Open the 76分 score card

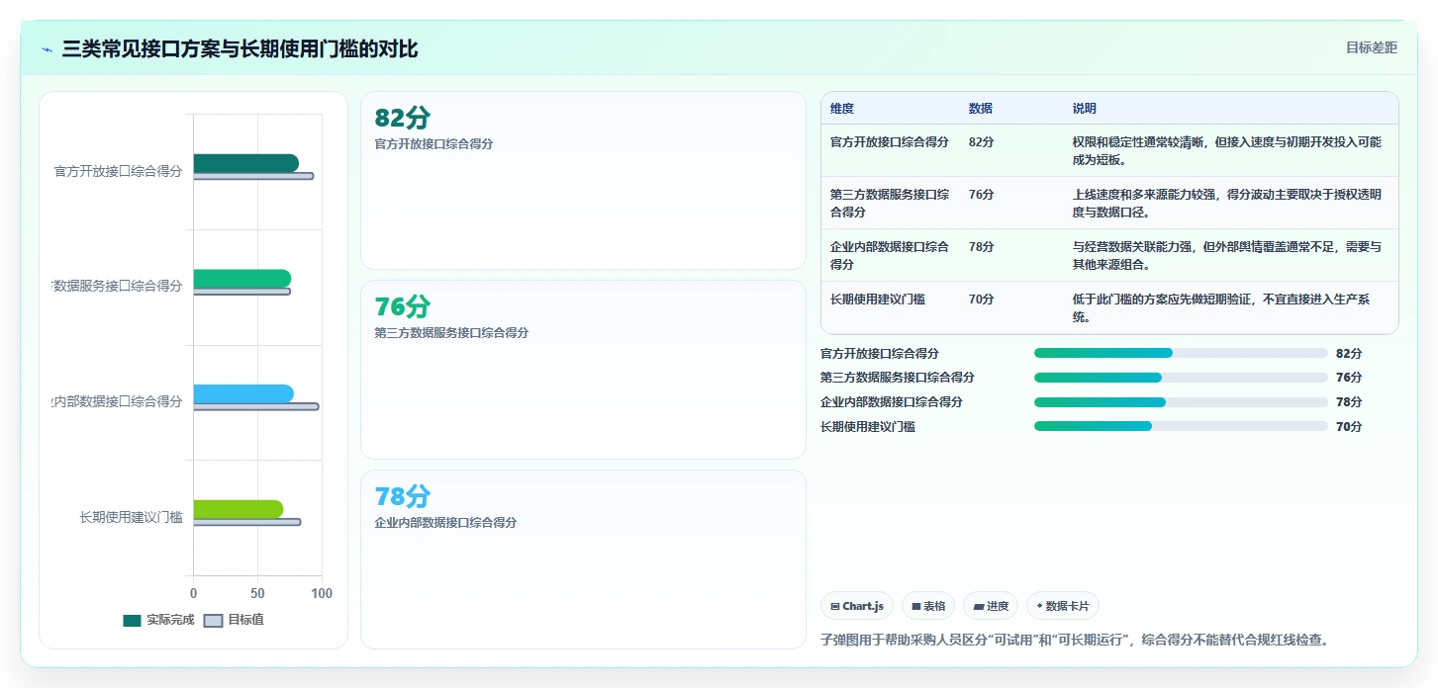(x=583, y=370)
